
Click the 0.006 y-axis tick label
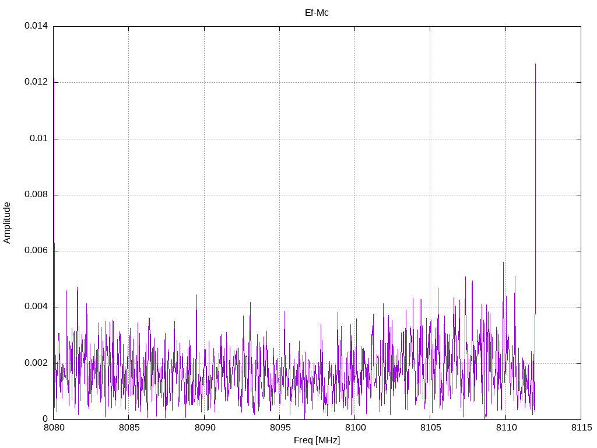tap(36, 251)
